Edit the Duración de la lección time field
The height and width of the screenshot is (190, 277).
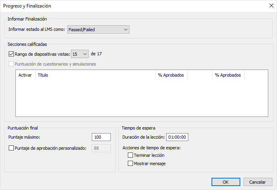click(x=177, y=137)
